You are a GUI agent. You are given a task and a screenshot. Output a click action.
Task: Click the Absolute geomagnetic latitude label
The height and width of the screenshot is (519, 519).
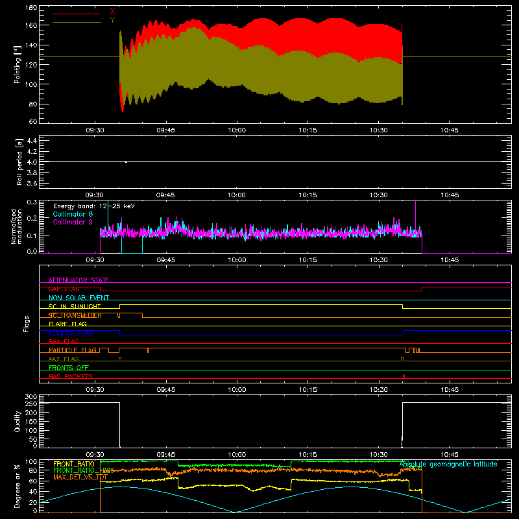448,465
